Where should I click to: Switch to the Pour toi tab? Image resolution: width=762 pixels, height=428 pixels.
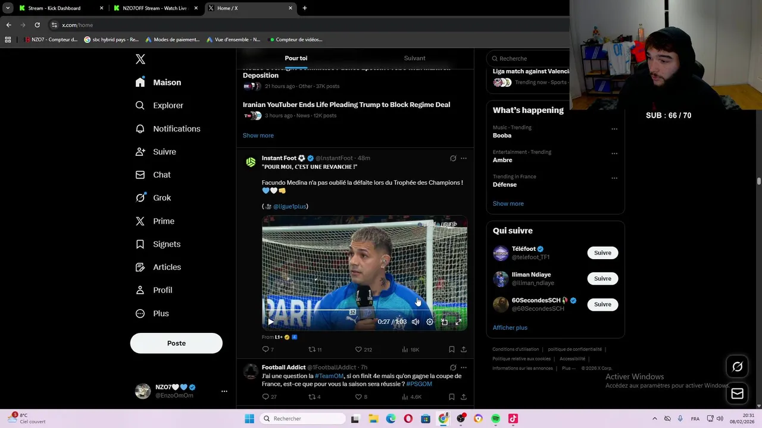296,58
